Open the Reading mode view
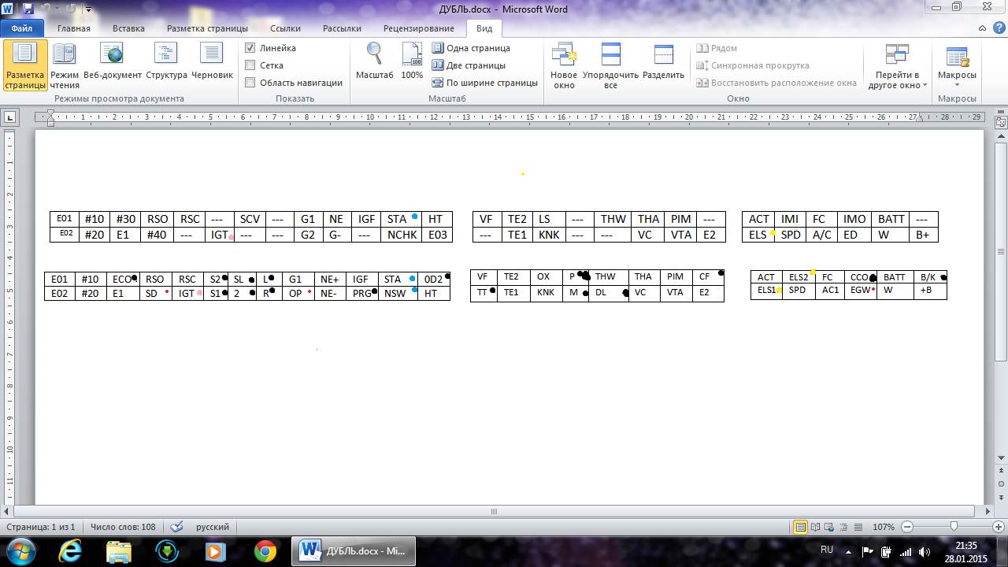Viewport: 1008px width, 567px height. pos(65,65)
